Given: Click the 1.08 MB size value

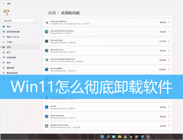Looking at the screenshot, I should pyautogui.click(x=162, y=60).
